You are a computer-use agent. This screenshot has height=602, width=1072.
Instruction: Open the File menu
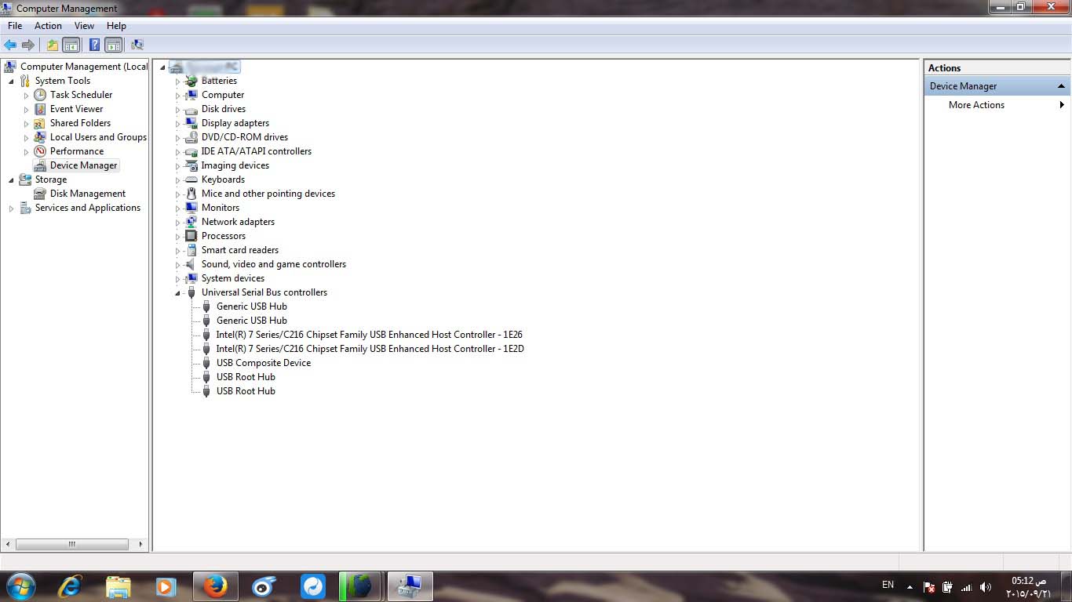click(x=15, y=26)
